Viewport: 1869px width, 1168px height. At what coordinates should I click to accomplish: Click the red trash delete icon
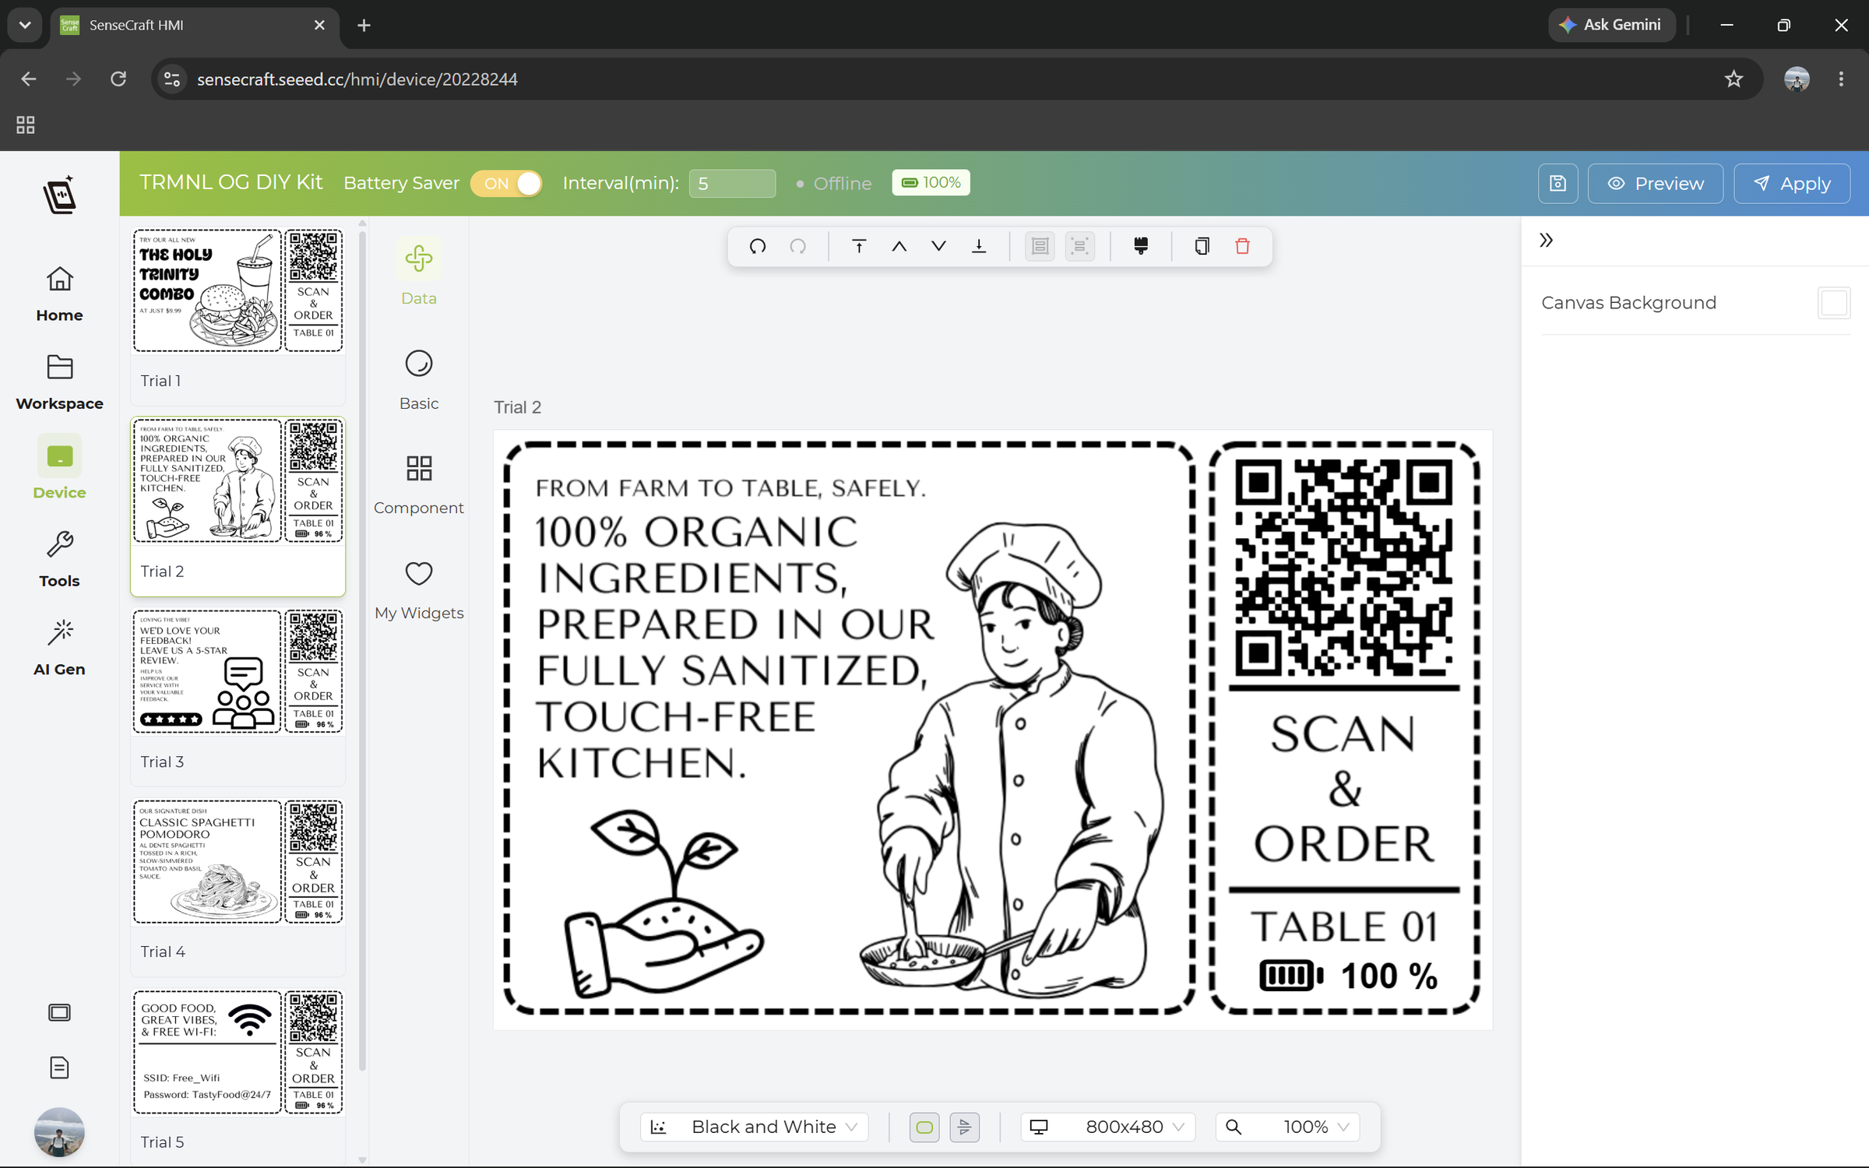coord(1242,246)
